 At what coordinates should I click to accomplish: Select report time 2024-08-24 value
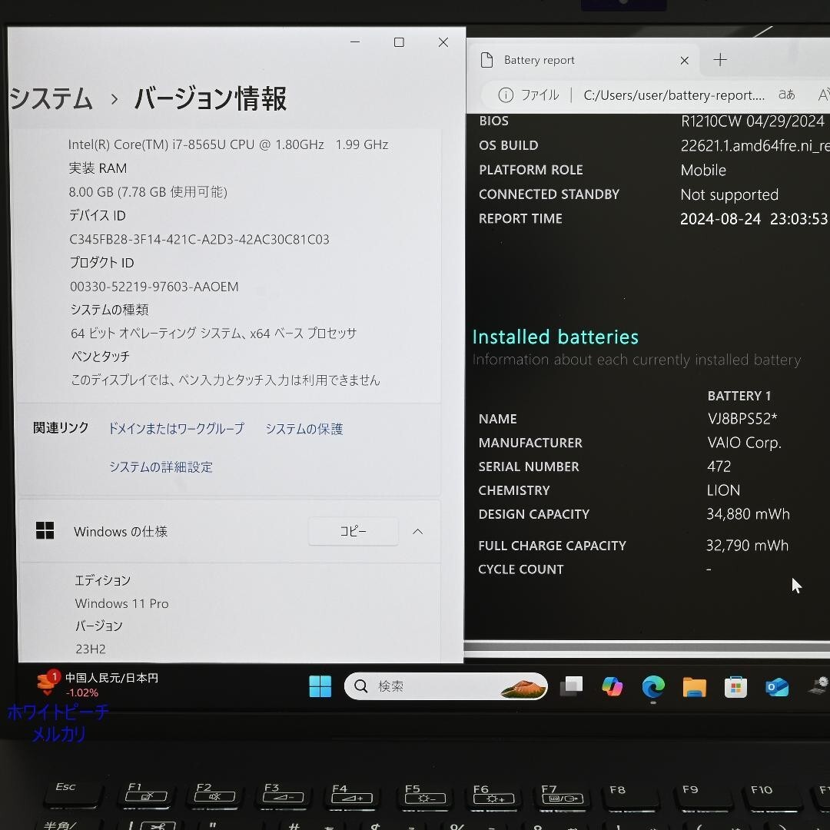coord(754,218)
